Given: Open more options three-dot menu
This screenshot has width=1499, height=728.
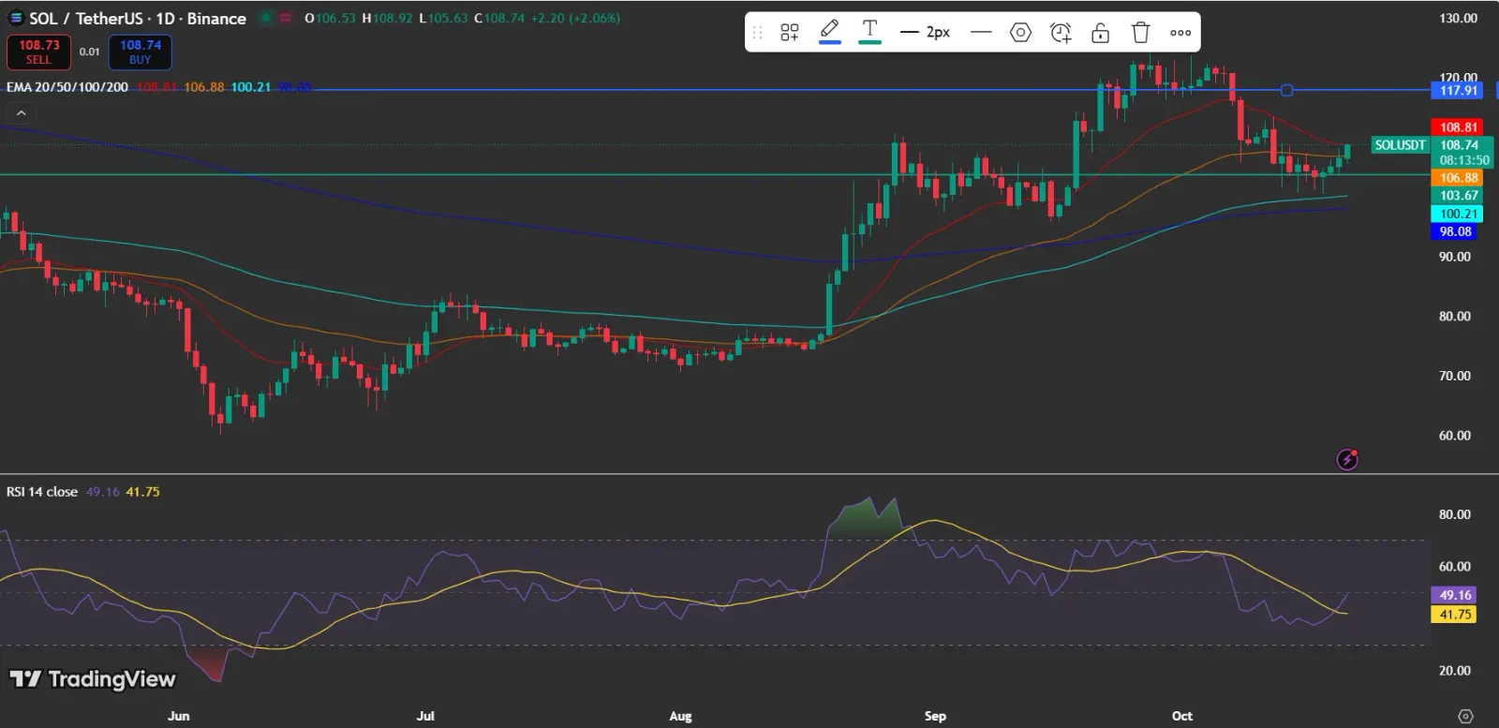Looking at the screenshot, I should [1180, 33].
